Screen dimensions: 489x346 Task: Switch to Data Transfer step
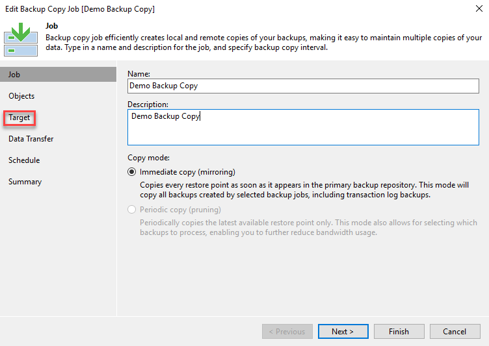pyautogui.click(x=31, y=139)
